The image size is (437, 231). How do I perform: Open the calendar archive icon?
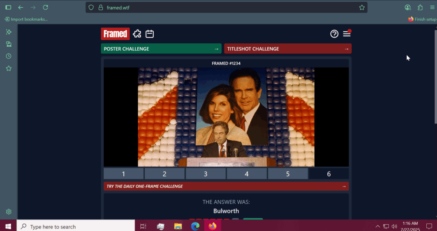(x=149, y=34)
